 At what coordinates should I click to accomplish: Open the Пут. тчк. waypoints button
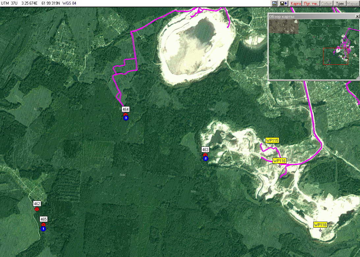311,3
